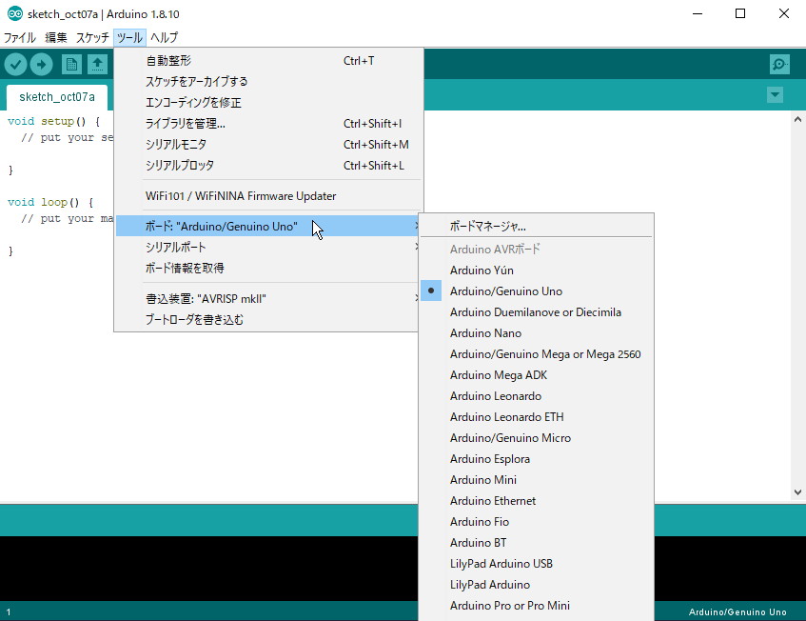The width and height of the screenshot is (806, 621).
Task: Open the ファイル menu
Action: click(x=20, y=37)
